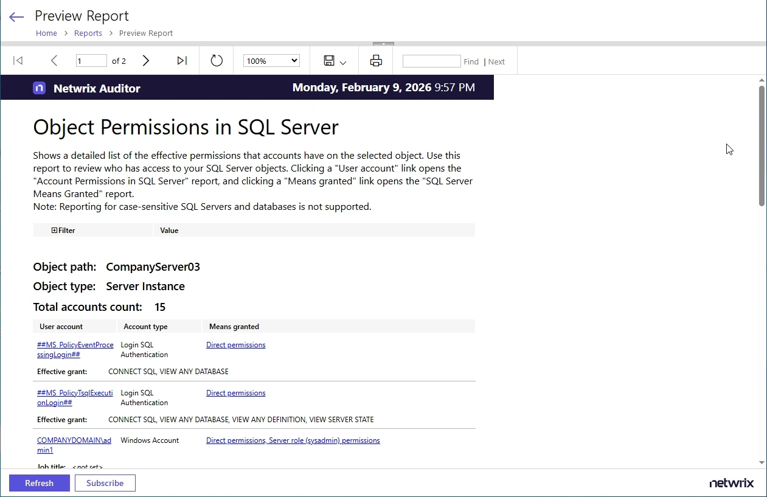Open Home in the breadcrumb
This screenshot has height=497, width=767.
pyautogui.click(x=46, y=33)
